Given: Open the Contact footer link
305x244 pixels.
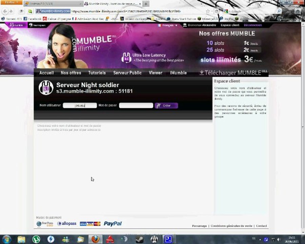Looking at the screenshot, I should (261, 226).
